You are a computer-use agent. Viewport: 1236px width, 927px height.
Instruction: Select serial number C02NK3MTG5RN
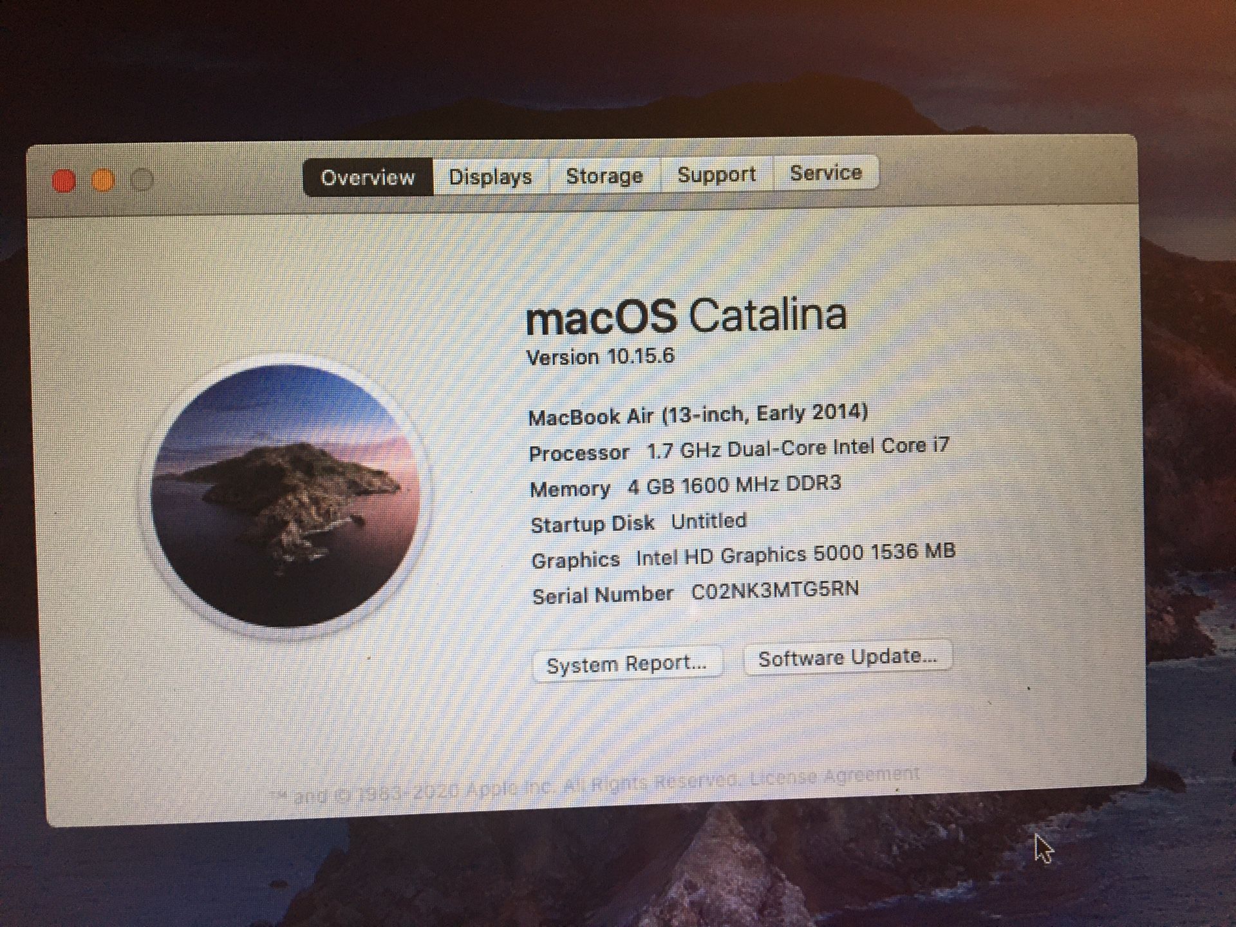tap(774, 590)
